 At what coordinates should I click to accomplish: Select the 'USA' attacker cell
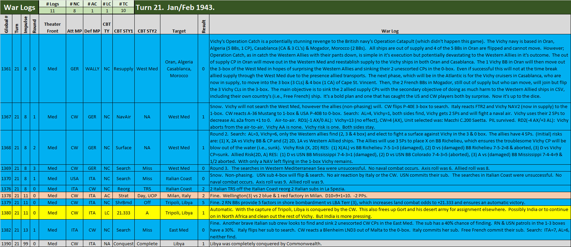point(74,178)
